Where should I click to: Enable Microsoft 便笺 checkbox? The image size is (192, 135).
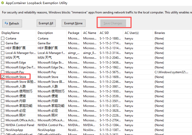click(3, 96)
